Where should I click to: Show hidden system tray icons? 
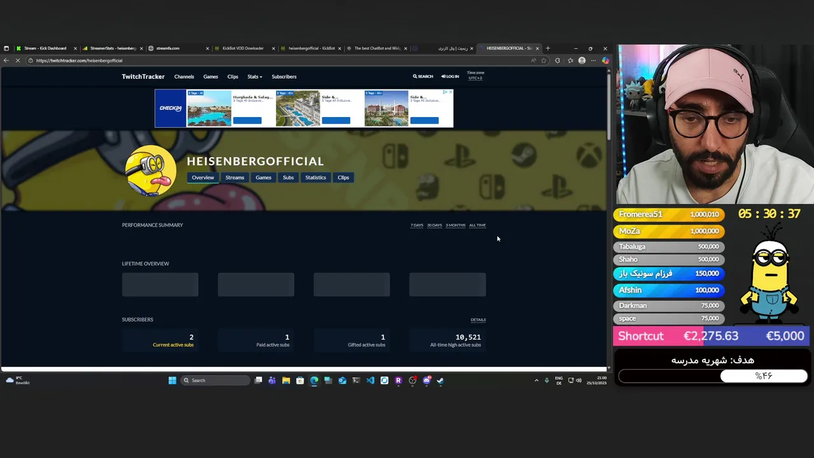pos(536,380)
